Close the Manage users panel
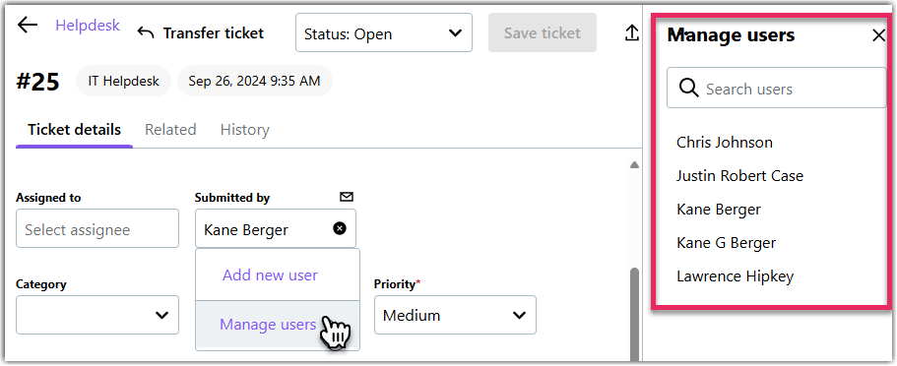 point(878,35)
